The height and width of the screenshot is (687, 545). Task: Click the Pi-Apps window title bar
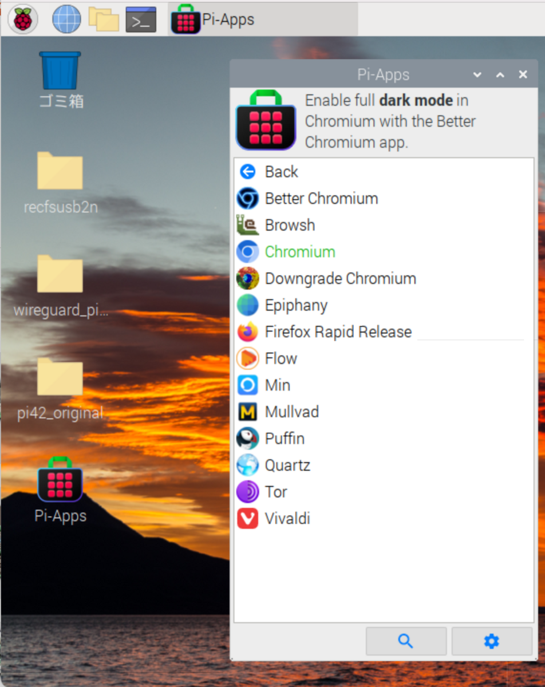coord(383,74)
